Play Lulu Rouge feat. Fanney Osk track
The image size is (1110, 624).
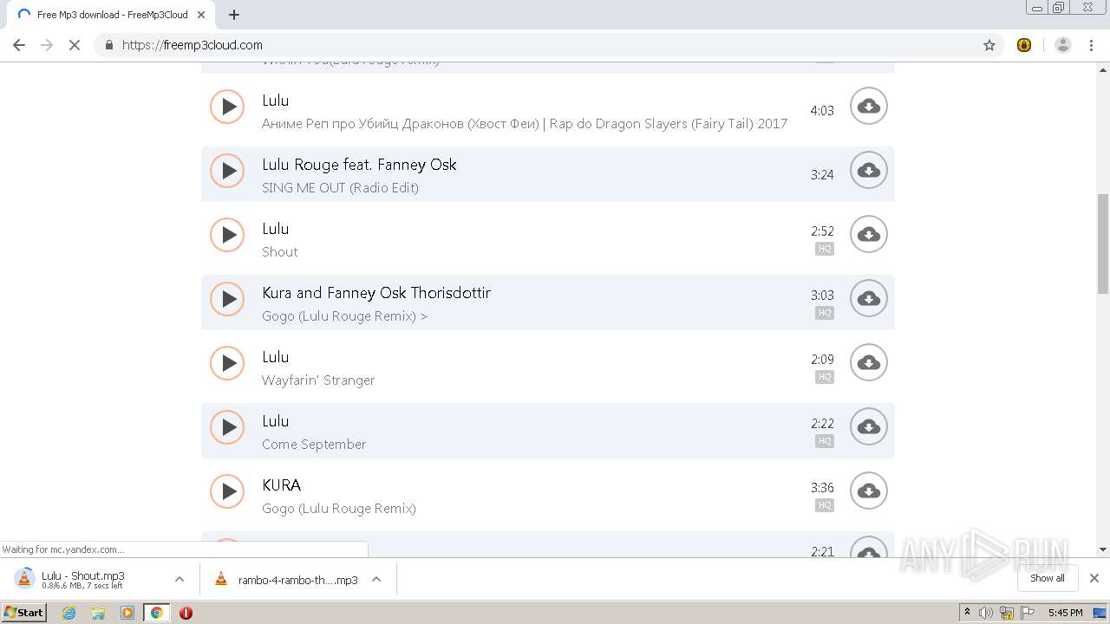pos(227,171)
